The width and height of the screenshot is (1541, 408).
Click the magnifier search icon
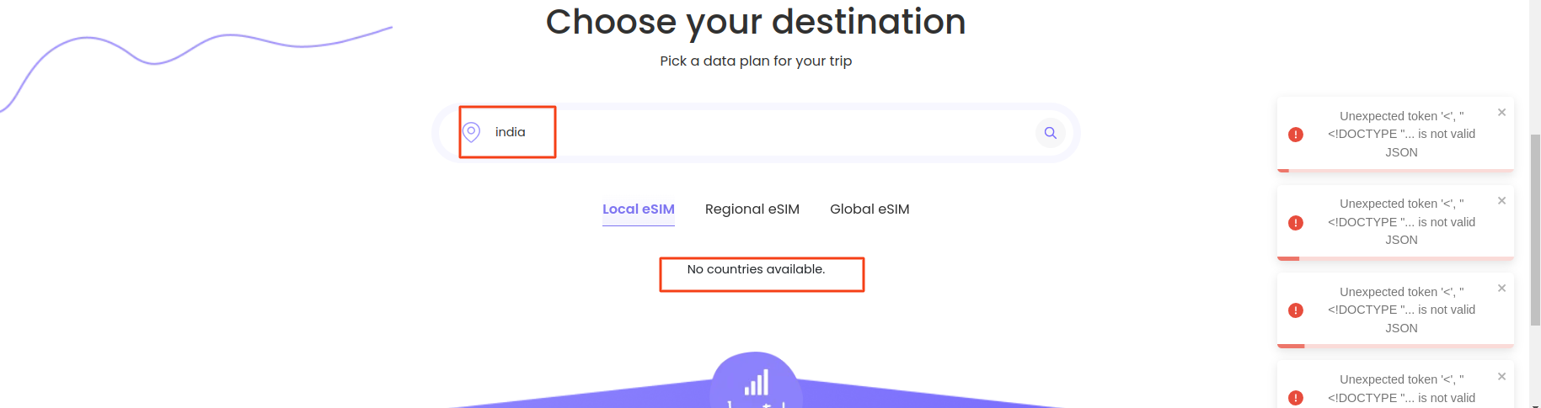(1051, 133)
